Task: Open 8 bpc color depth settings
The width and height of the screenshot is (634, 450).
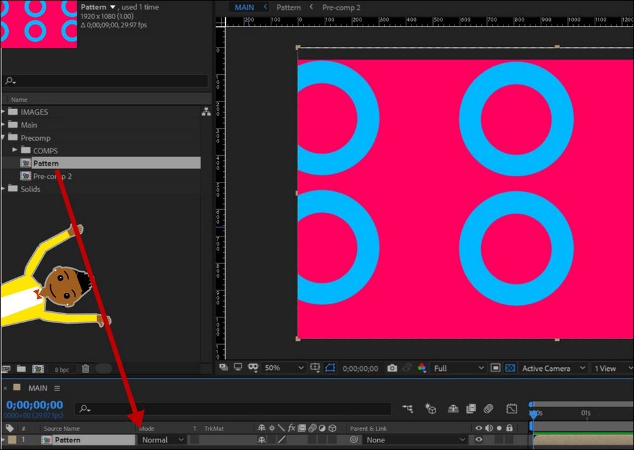Action: pos(62,370)
